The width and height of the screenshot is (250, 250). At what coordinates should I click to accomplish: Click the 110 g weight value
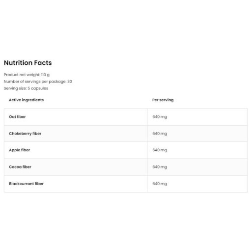45,75
